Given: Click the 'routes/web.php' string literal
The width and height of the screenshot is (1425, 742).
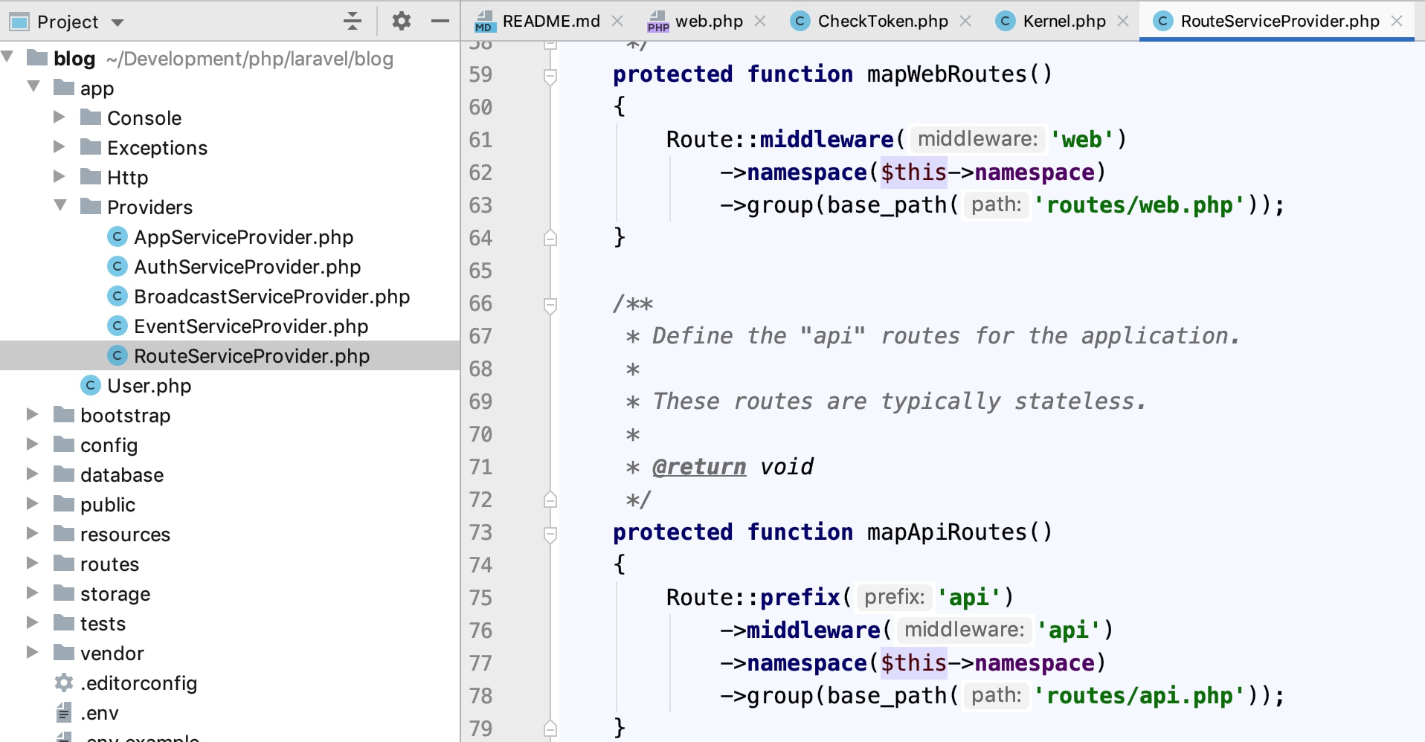Looking at the screenshot, I should point(1139,205).
